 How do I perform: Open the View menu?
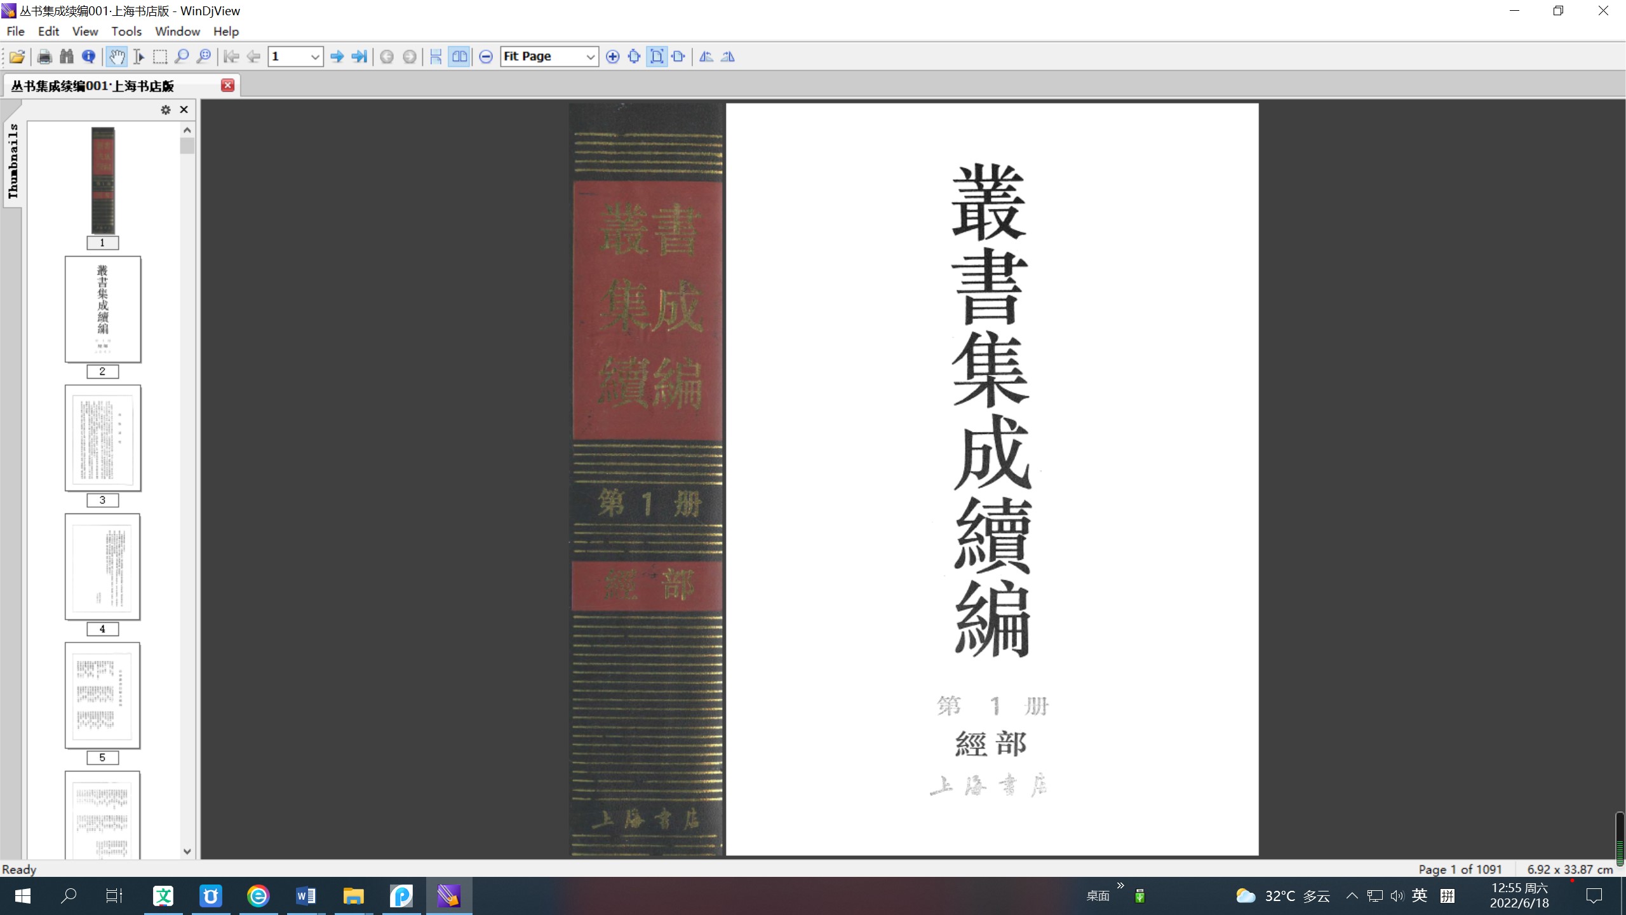85,31
